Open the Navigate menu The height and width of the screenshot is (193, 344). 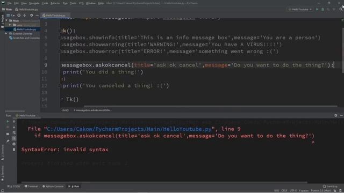[34, 3]
